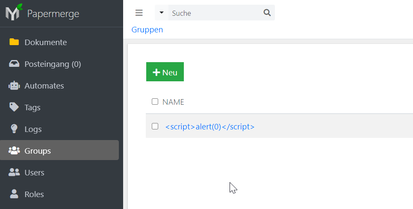Check the <script>alert(0)</script> row checkbox
Screen dimensions: 413x209
pyautogui.click(x=155, y=126)
